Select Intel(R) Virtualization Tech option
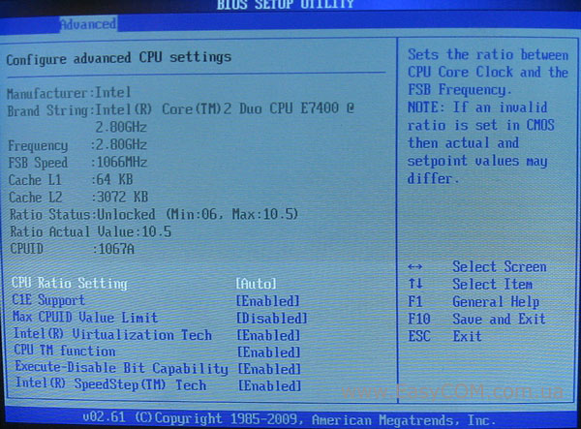This screenshot has height=429, width=581. pos(112,334)
